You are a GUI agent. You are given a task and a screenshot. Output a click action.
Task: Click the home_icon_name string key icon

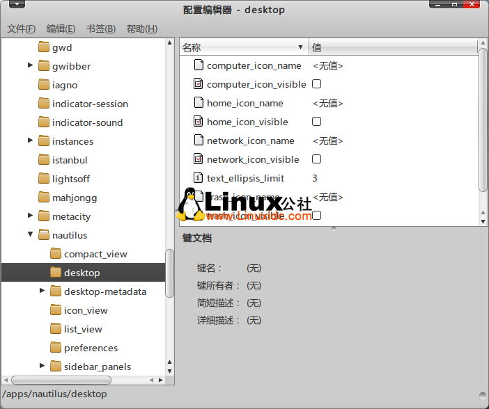point(199,102)
